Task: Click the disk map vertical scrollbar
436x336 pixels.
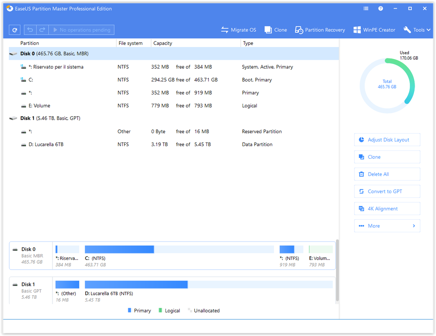Action: tap(337, 270)
